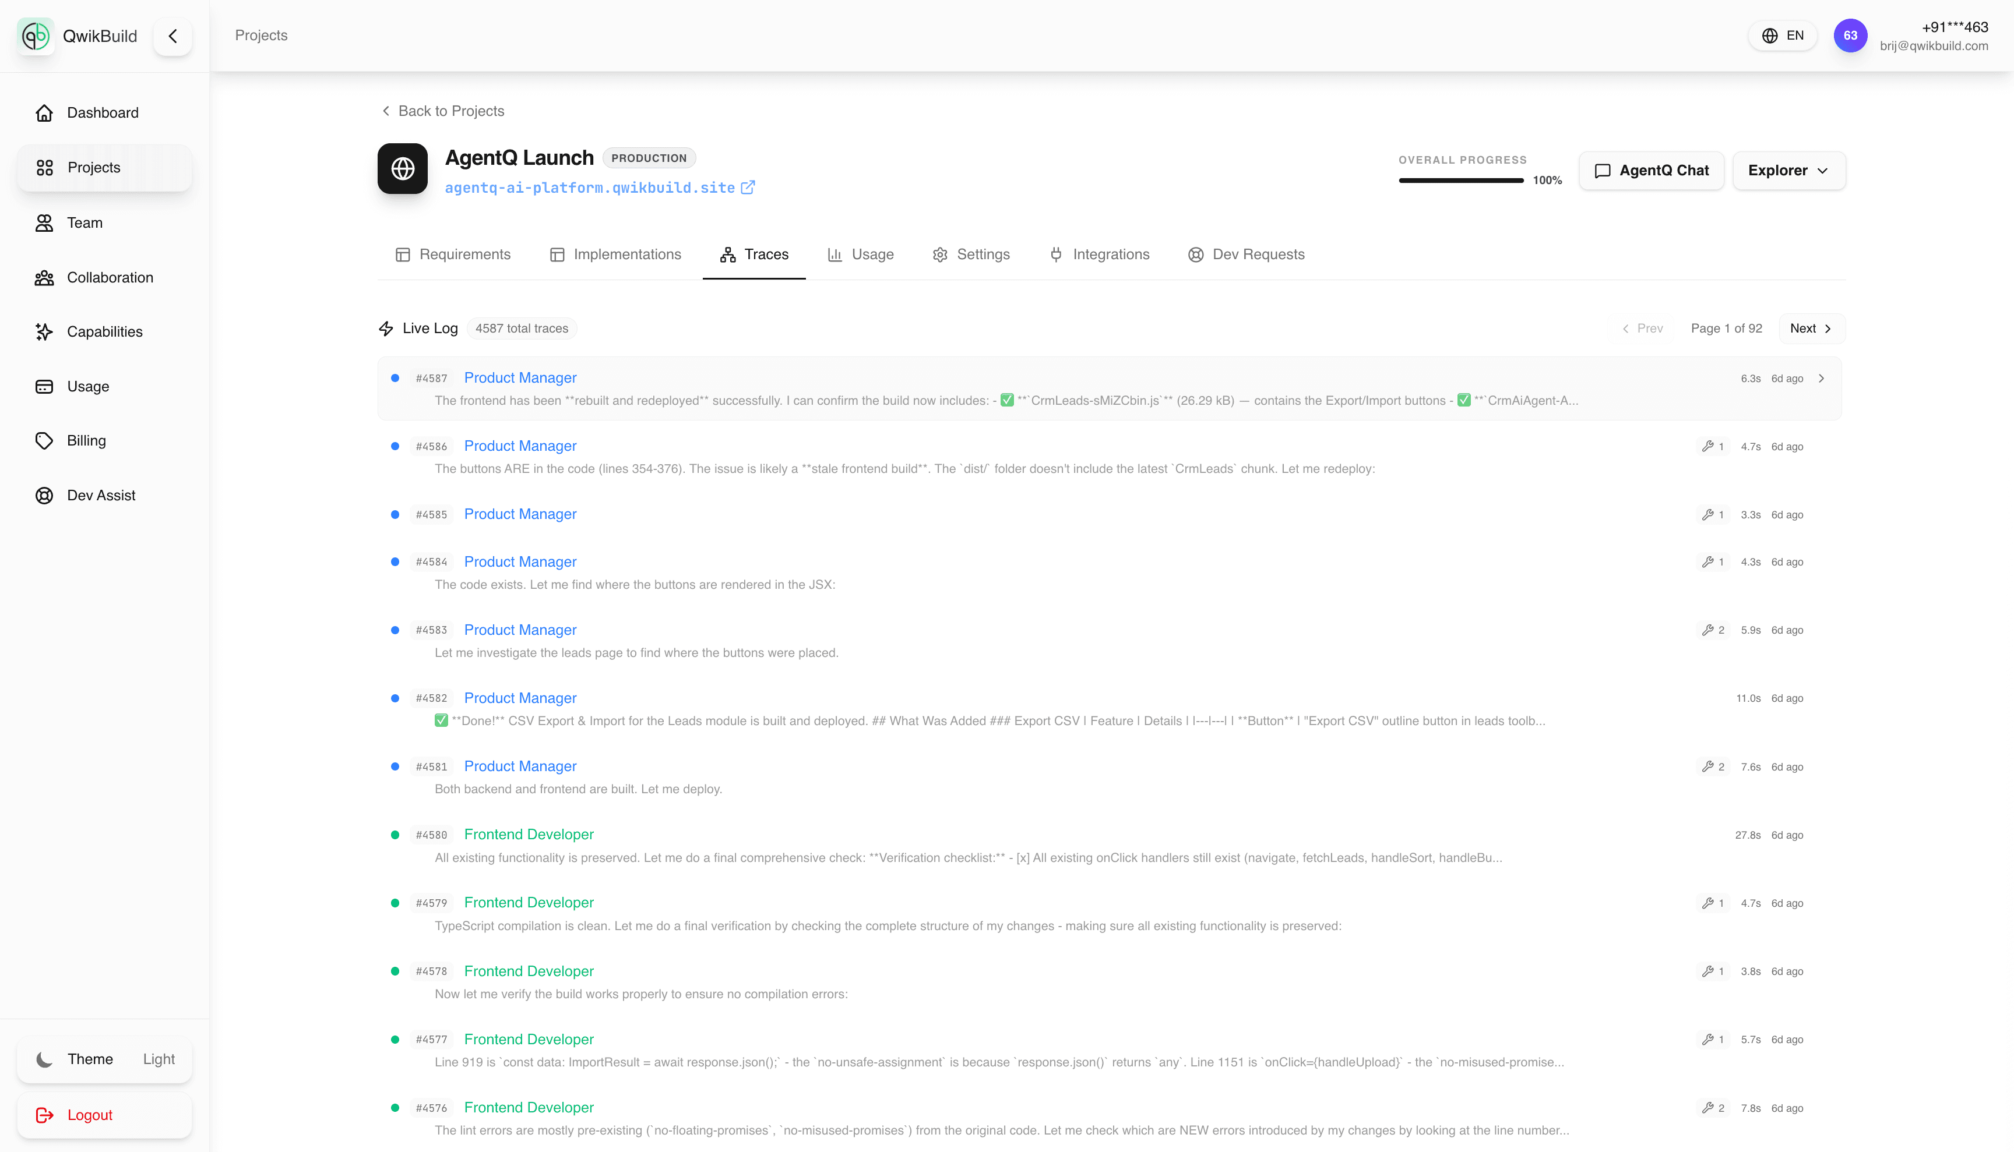Click the tool wrench icon on trace #4579

(x=1709, y=903)
